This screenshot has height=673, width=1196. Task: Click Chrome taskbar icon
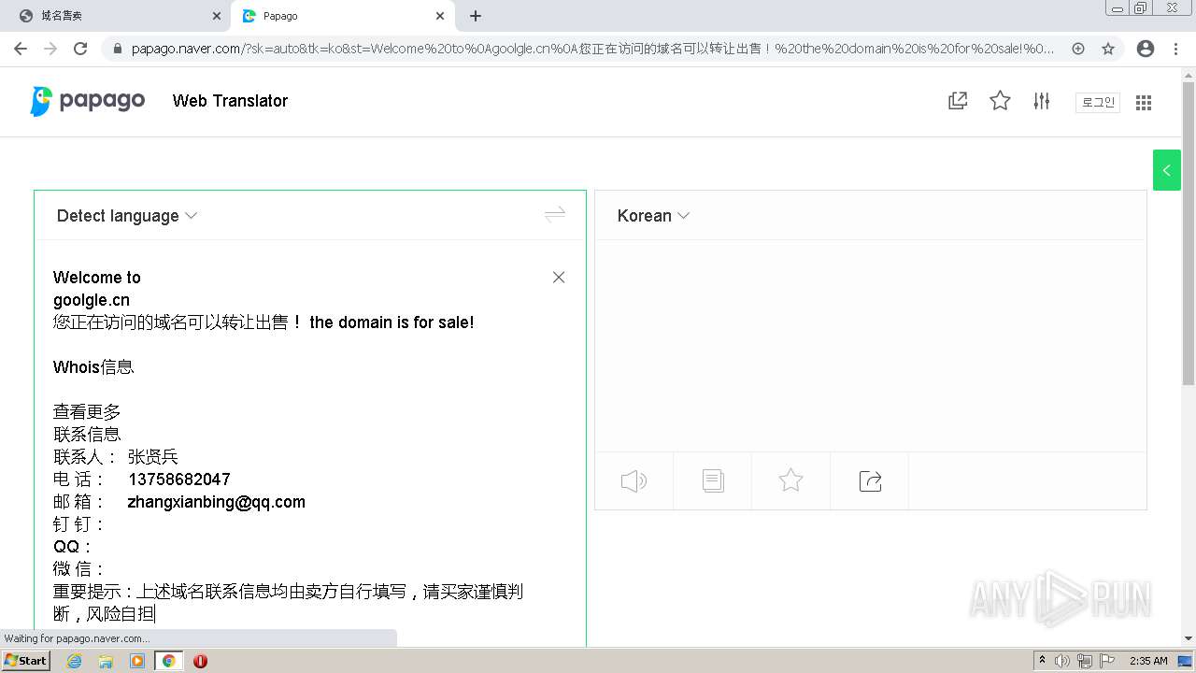point(168,661)
